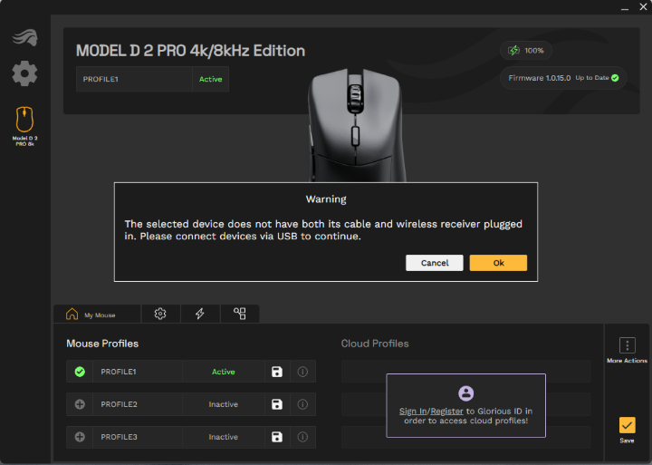Show info for PROFILE1
This screenshot has width=652, height=465.
pos(302,372)
